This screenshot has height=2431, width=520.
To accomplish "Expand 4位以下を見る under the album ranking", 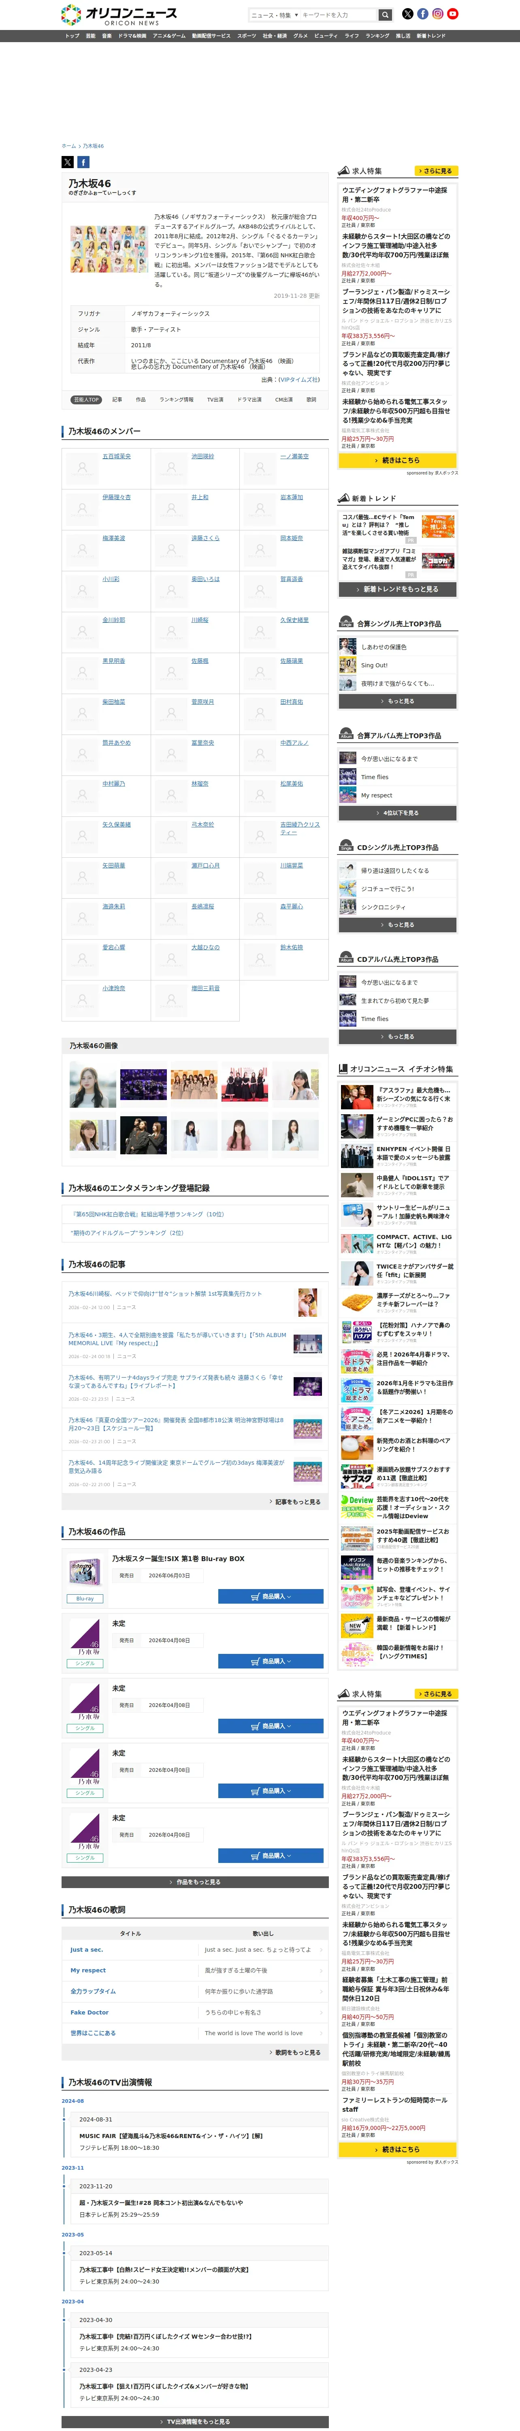I will [x=397, y=812].
